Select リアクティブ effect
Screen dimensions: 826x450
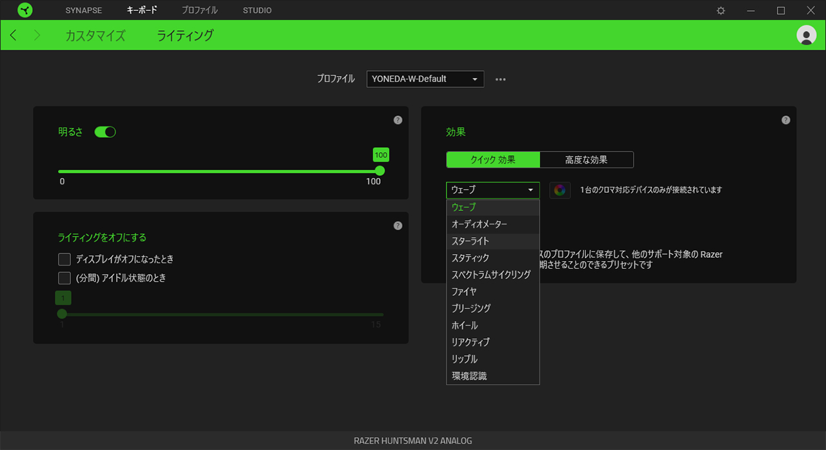[x=493, y=342]
